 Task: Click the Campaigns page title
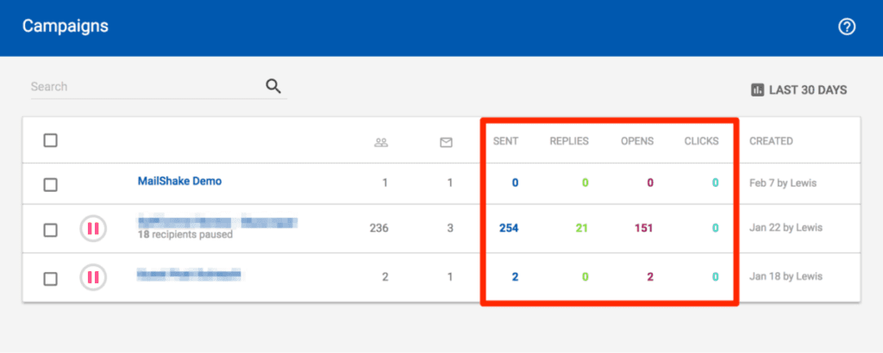coord(66,26)
